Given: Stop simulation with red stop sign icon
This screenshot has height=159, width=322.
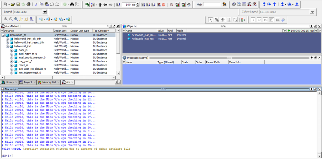Looking at the screenshot, I should coord(163,4).
